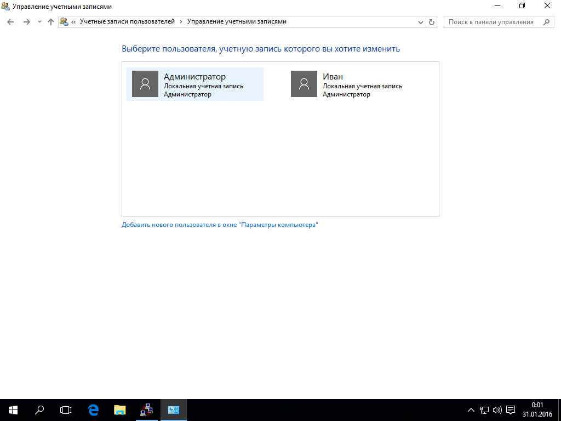
Task: Open recent locations dropdown arrow
Action: pos(39,22)
